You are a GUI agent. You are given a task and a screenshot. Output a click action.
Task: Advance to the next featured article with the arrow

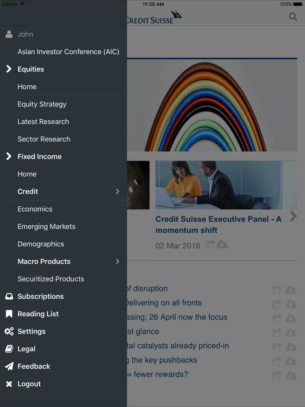(293, 216)
